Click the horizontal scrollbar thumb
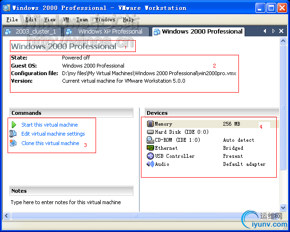The height and width of the screenshot is (232, 290). tap(136, 215)
